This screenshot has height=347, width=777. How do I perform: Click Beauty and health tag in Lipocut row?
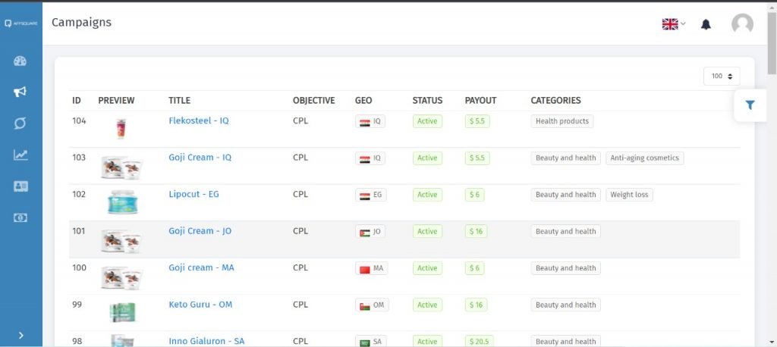coord(565,195)
